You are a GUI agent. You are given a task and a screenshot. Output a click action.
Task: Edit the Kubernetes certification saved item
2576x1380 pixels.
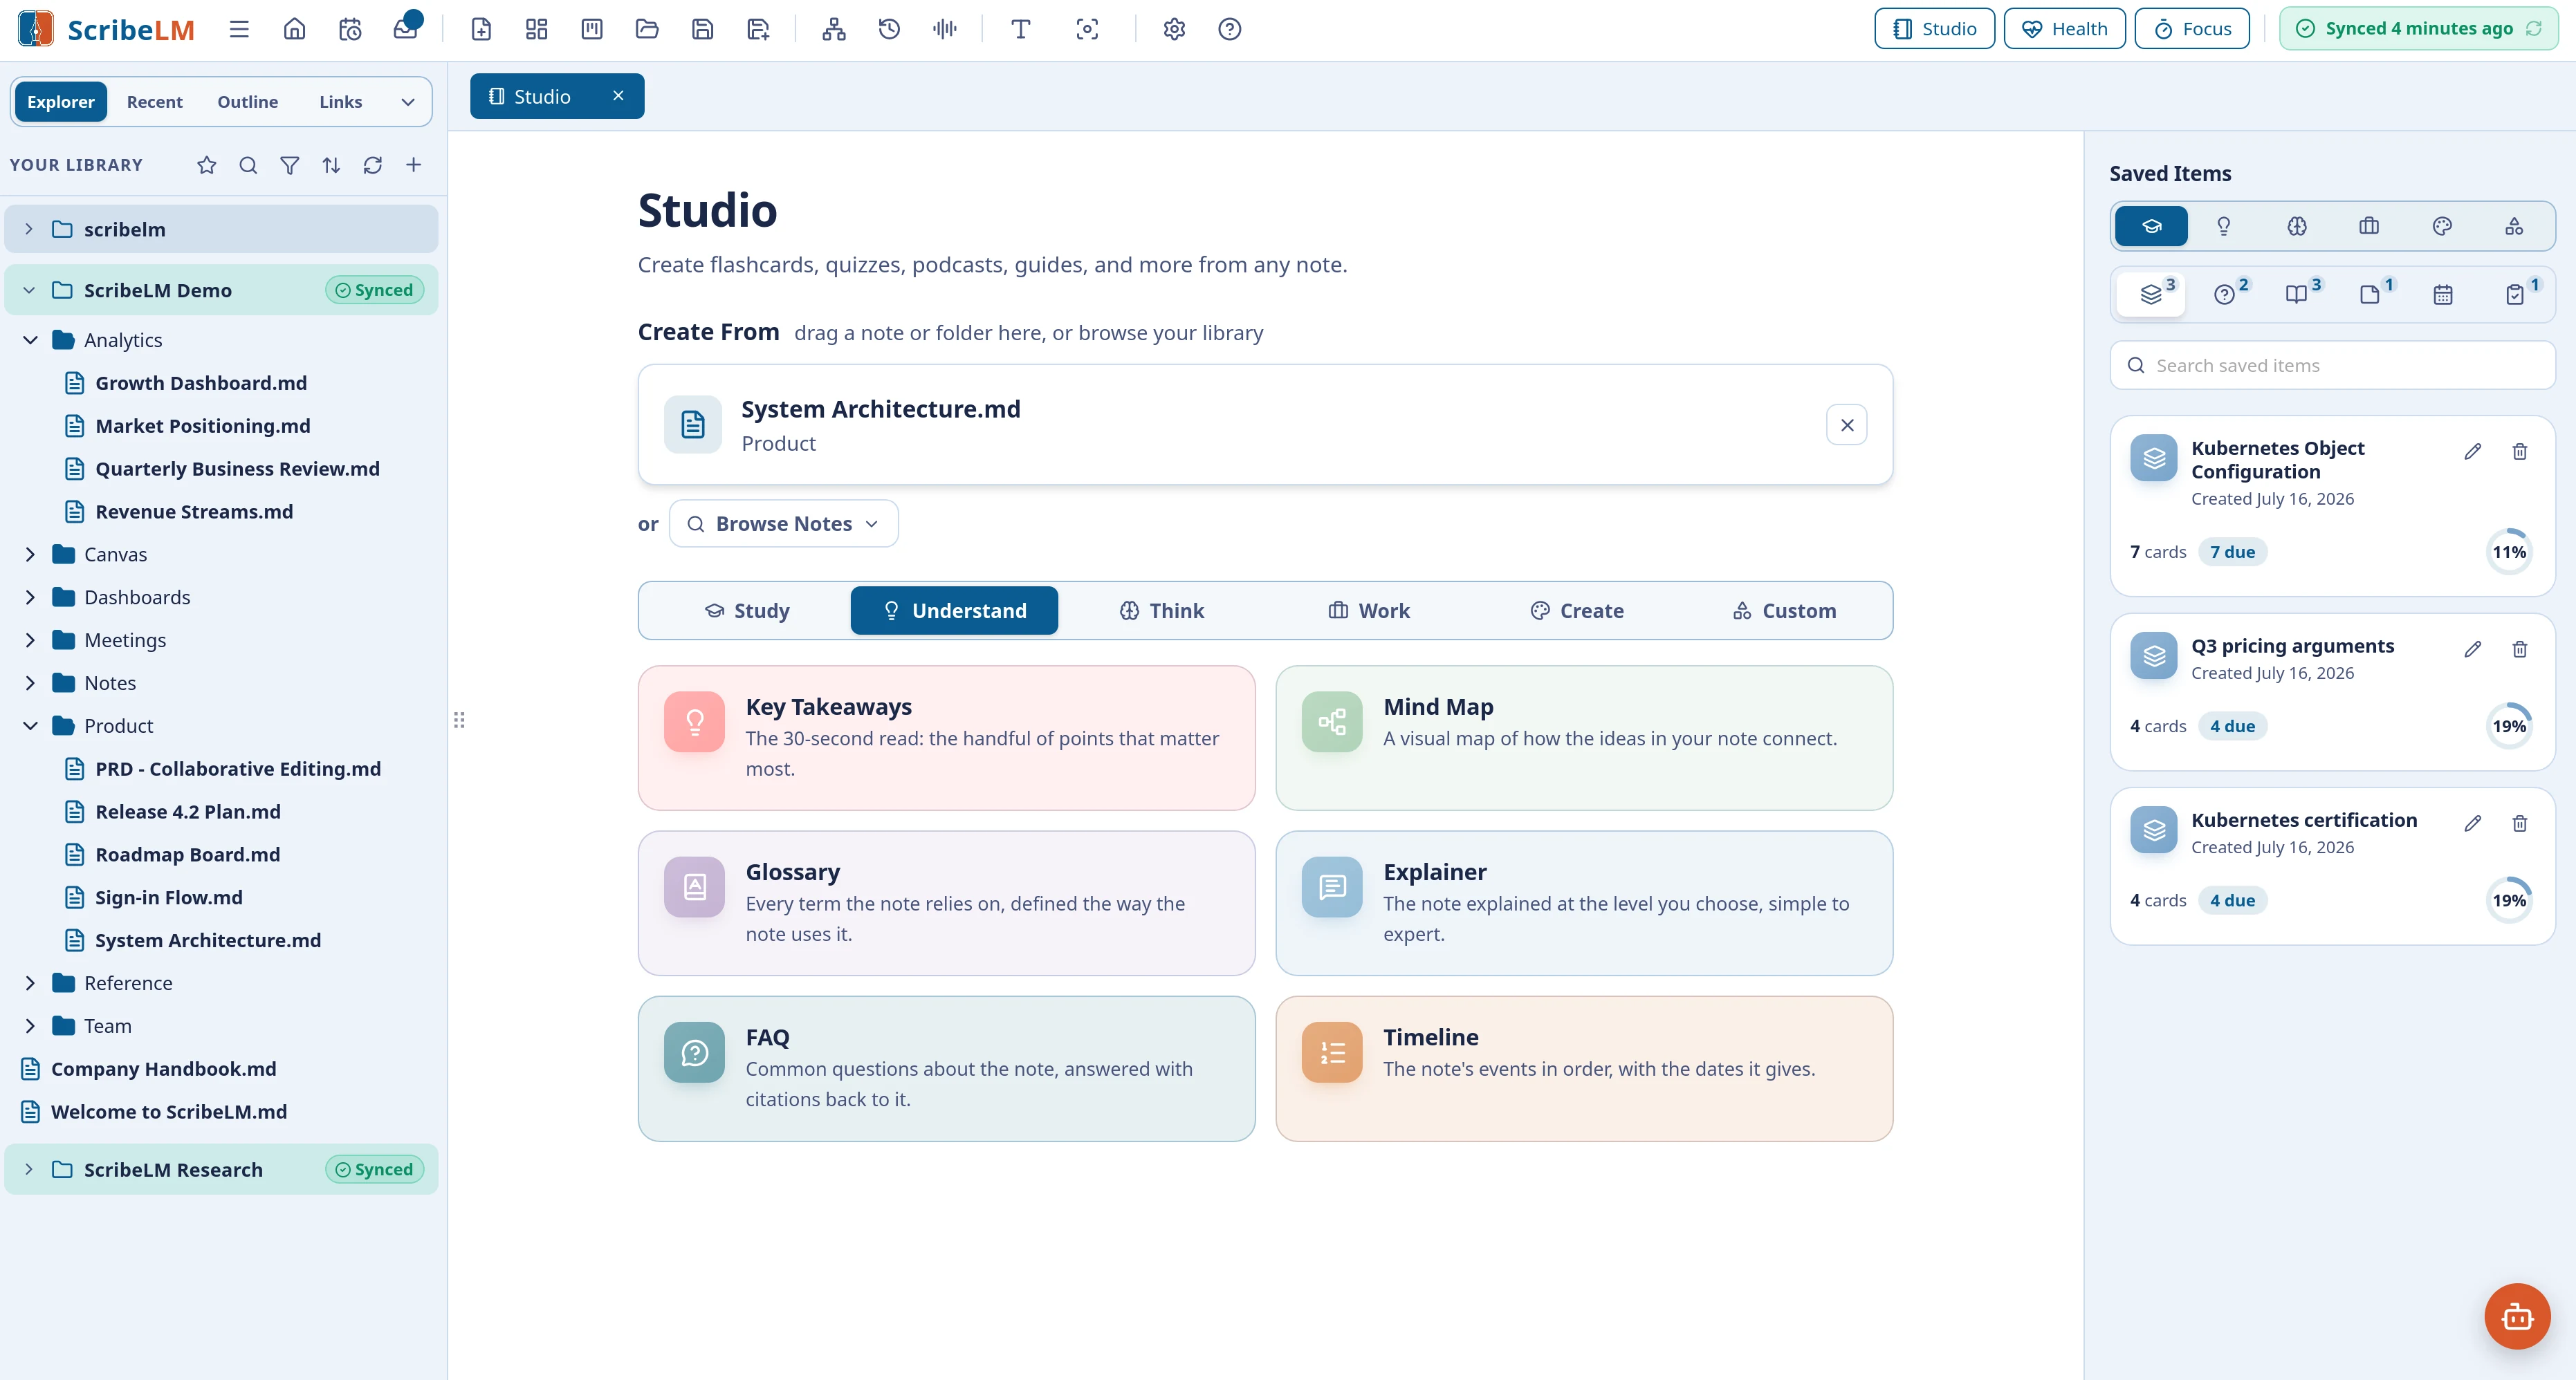[2473, 823]
